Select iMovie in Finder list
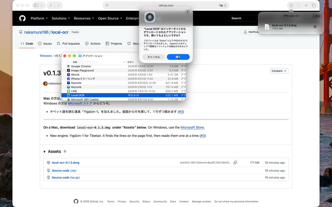The image size is (332, 207). tap(124, 75)
